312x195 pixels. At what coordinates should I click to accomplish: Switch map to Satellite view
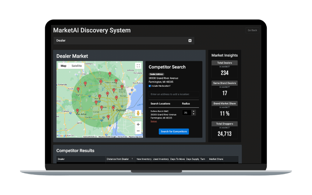[76, 66]
